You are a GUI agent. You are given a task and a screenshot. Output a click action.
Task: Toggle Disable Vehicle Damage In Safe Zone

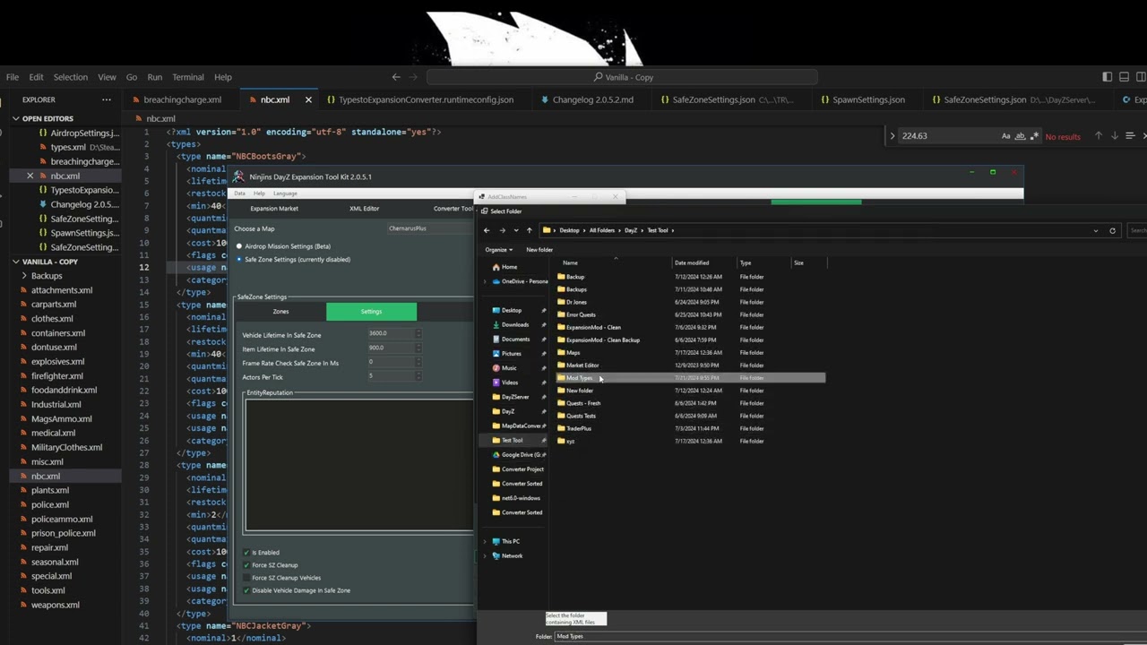point(246,590)
